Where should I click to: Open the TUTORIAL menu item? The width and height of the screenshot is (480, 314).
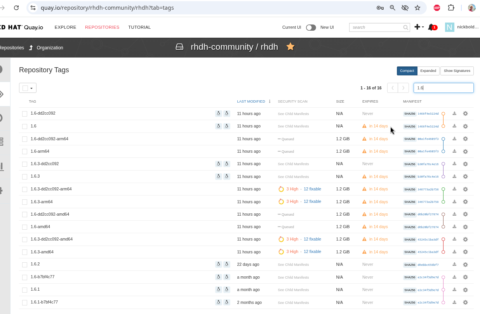pyautogui.click(x=139, y=27)
